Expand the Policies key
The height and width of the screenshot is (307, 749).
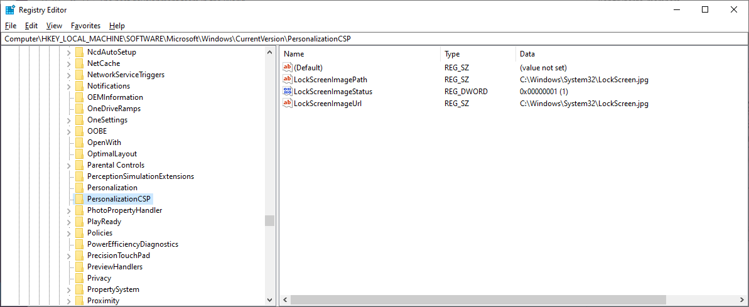point(69,233)
